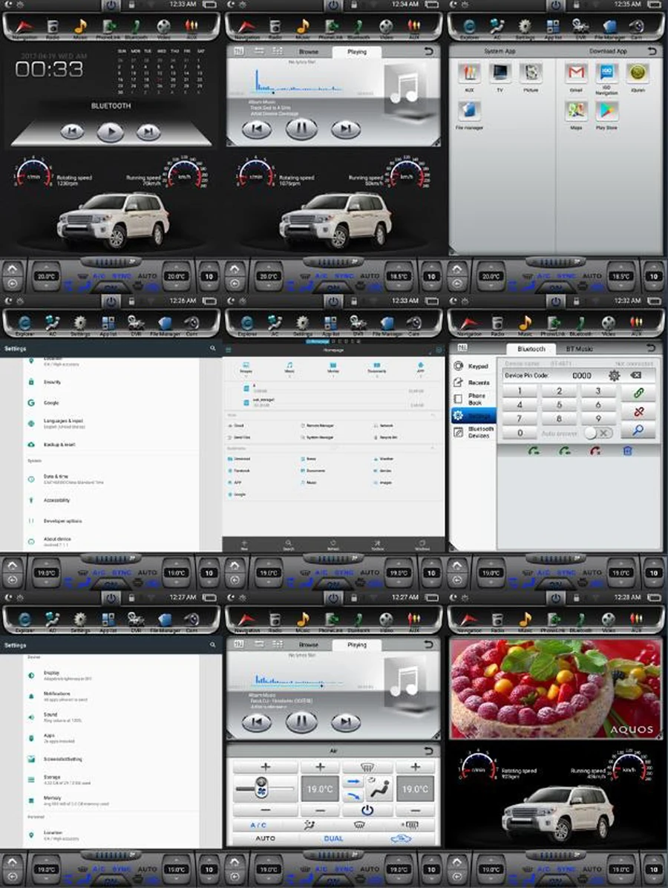Select face-level vent arrow in Air panel
This screenshot has width=668, height=888.
[x=353, y=782]
